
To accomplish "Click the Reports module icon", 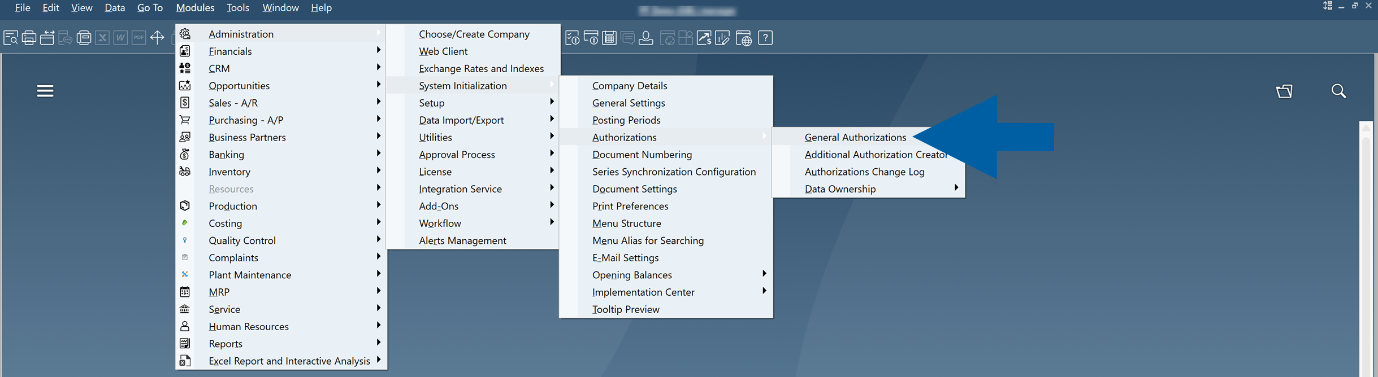I will pyautogui.click(x=185, y=344).
